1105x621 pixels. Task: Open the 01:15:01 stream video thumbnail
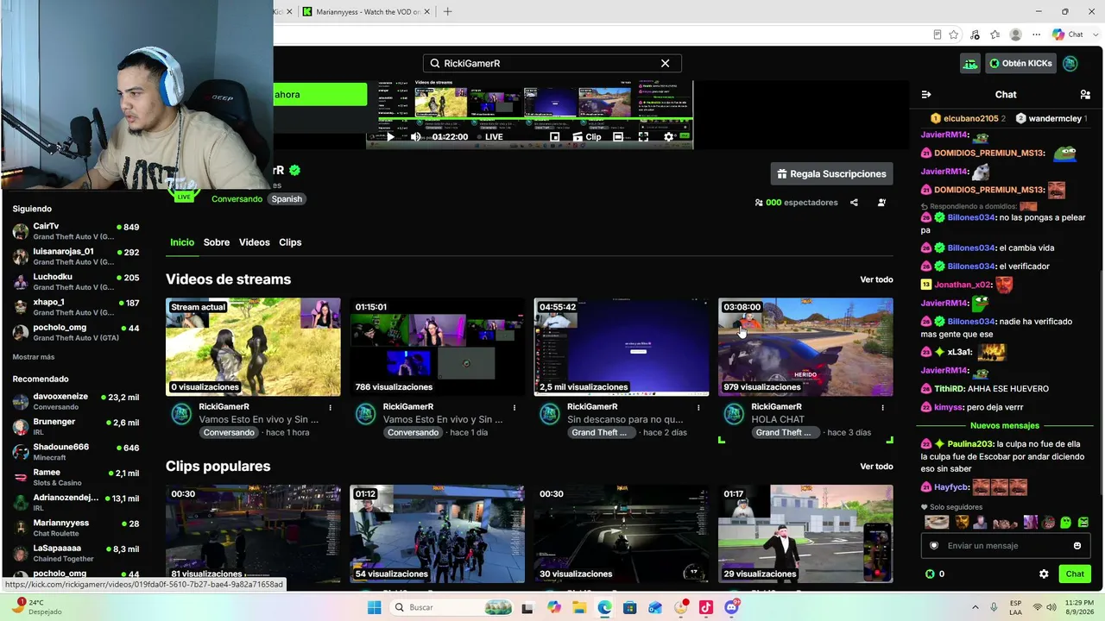pos(437,347)
